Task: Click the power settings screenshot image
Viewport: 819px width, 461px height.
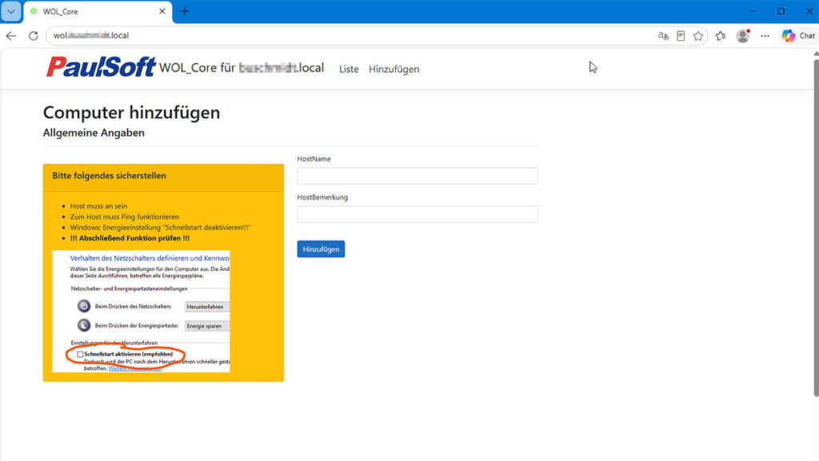Action: click(141, 312)
